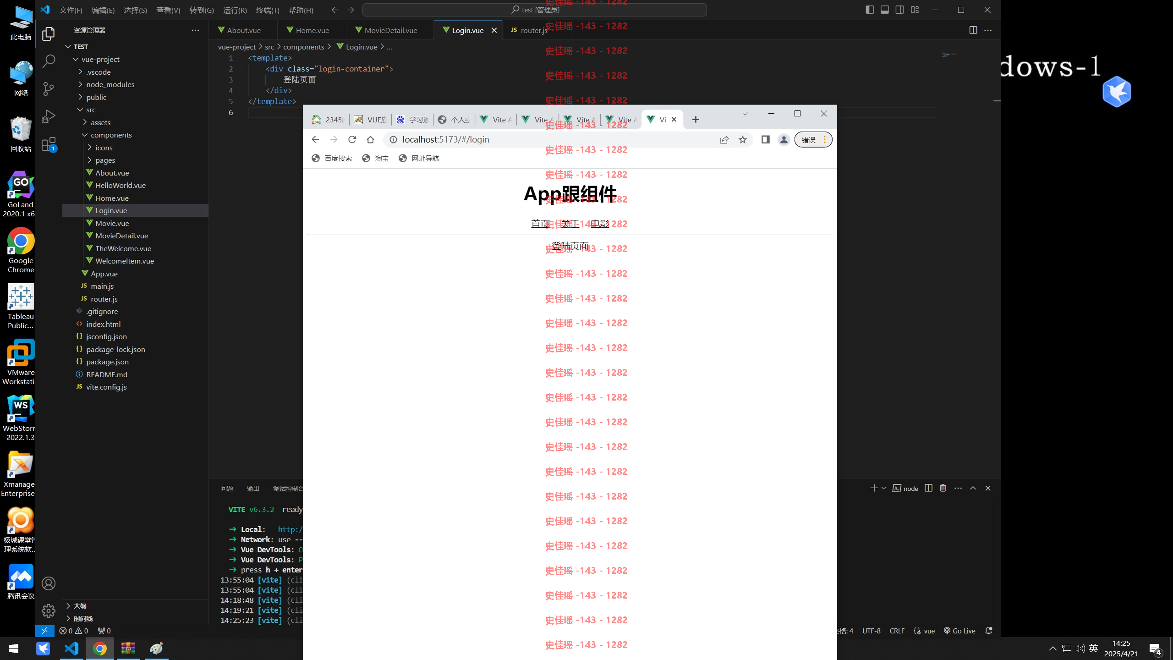Open Accounts menu in activity bar

[x=49, y=583]
